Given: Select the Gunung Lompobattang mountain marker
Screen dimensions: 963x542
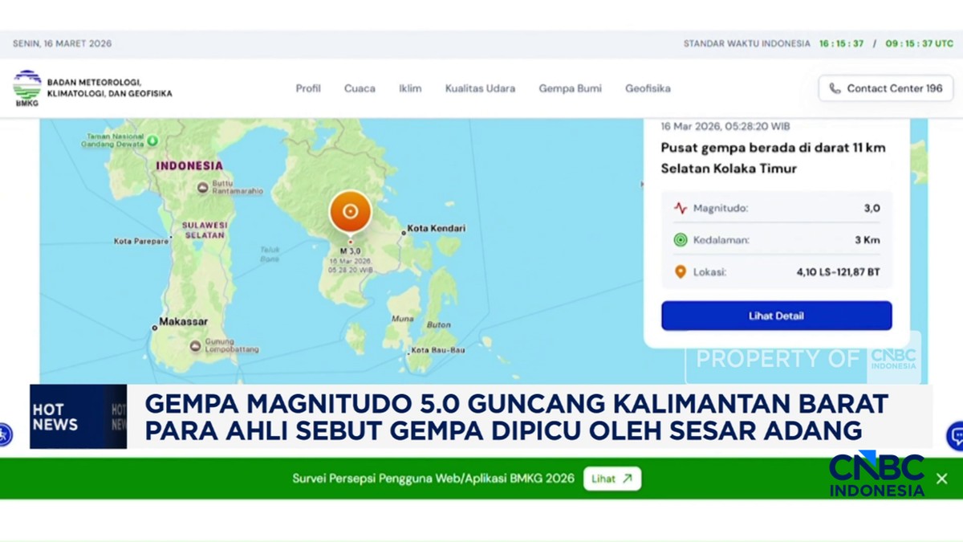Looking at the screenshot, I should [196, 346].
